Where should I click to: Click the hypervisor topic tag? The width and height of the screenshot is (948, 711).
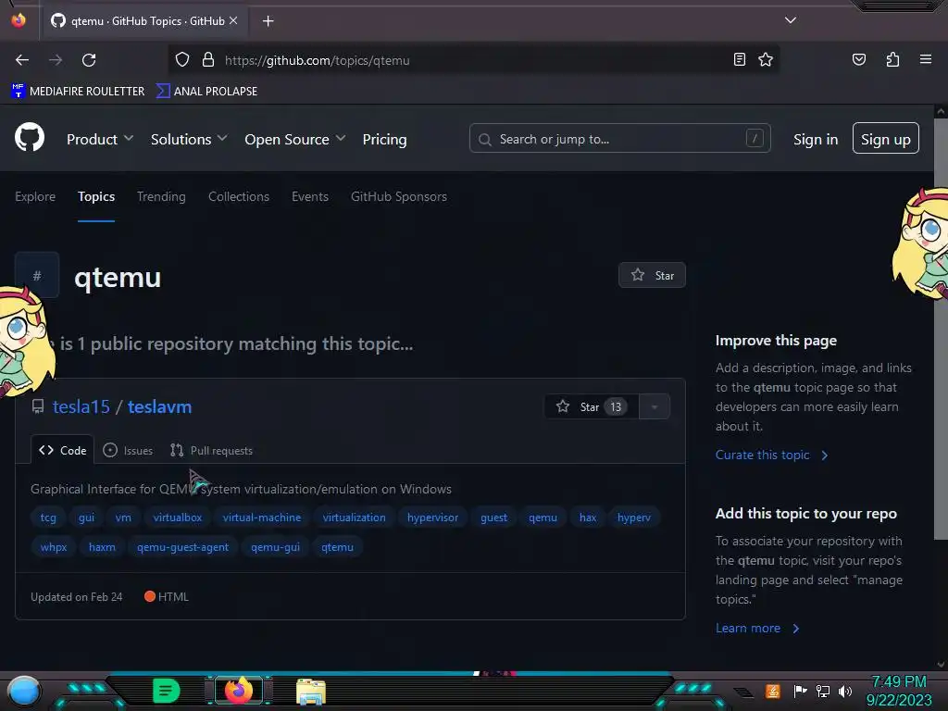(432, 518)
